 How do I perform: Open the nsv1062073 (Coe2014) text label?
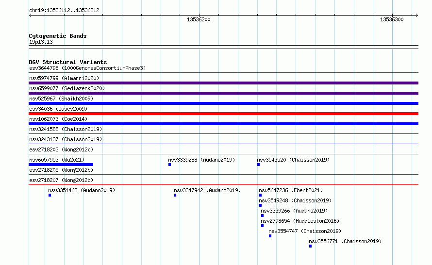coord(58,119)
